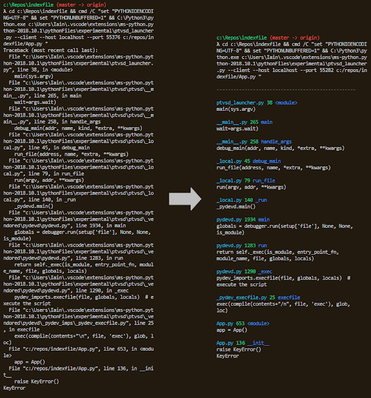Click final 'KeyError' line in the raw traceback
The height and width of the screenshot is (398, 371).
[x=14, y=388]
